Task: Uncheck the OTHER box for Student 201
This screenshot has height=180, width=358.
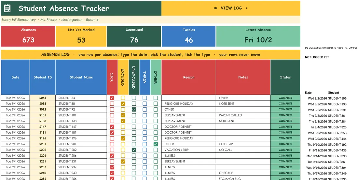Action: click(156, 144)
